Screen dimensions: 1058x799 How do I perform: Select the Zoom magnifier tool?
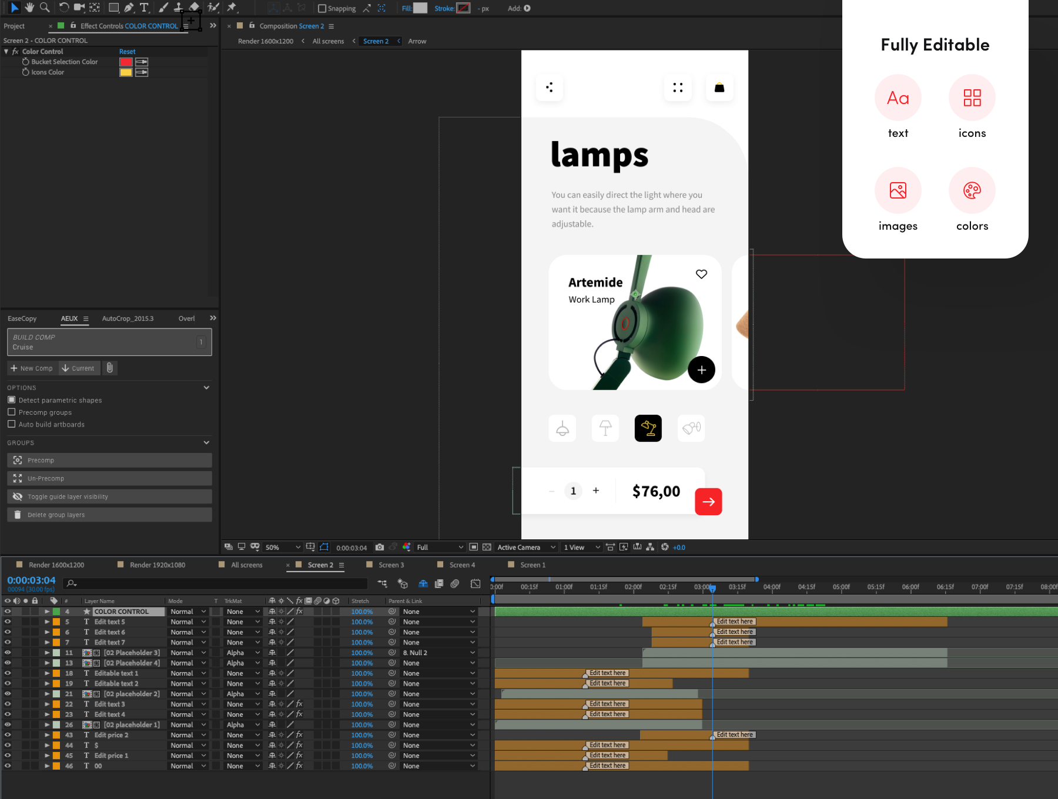45,8
